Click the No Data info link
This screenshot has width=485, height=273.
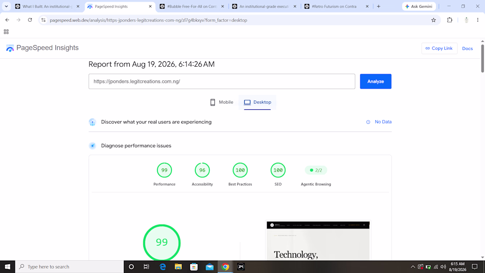point(379,122)
